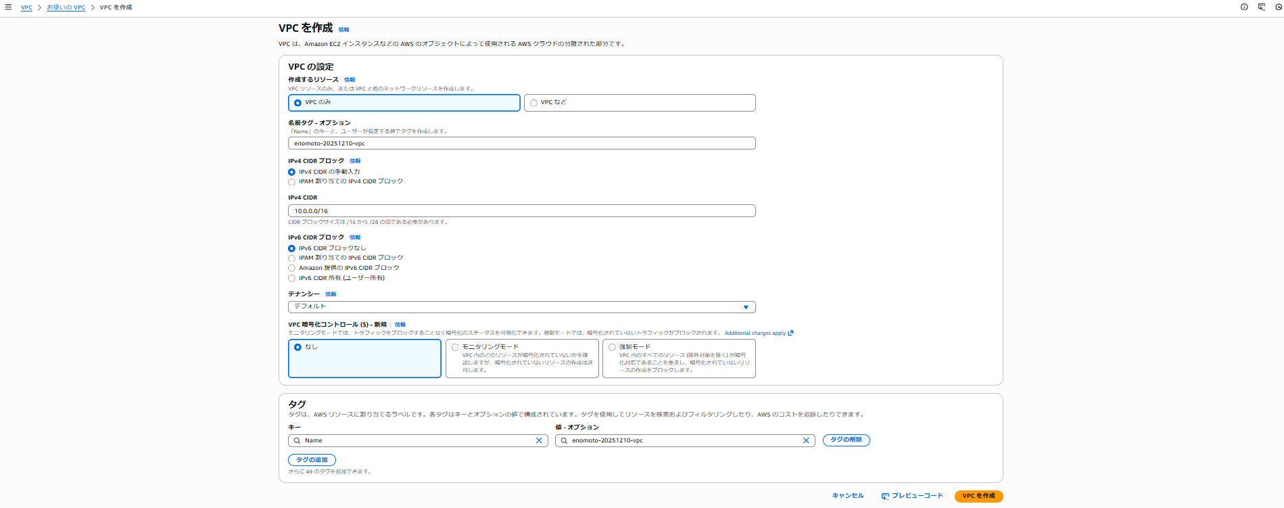Viewport: 1284px width, 508px height.
Task: Clear the Name tag key field with X
Action: tap(539, 440)
